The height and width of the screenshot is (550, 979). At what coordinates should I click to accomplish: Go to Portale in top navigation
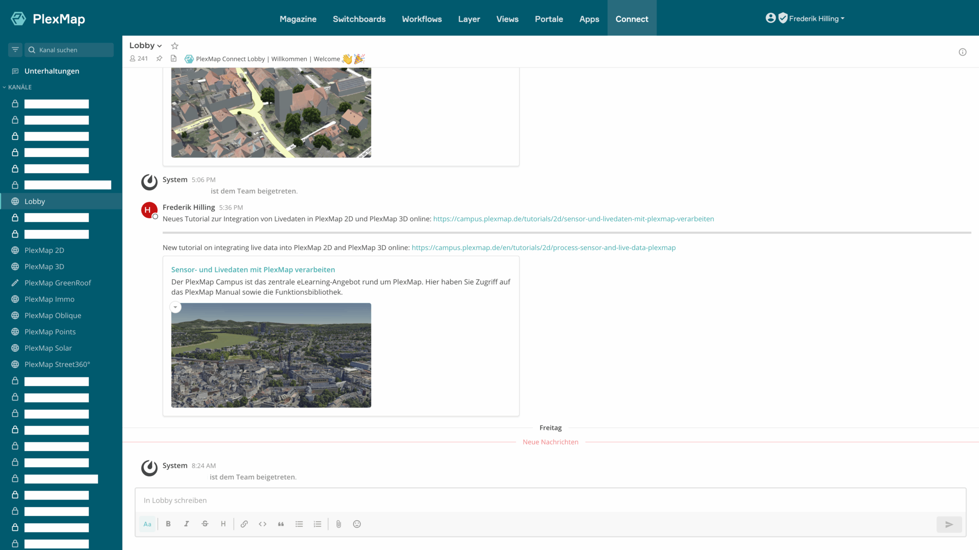(549, 19)
